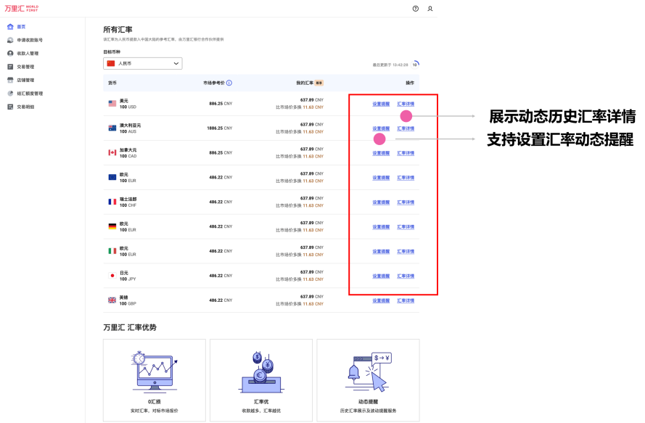Click the Australian flag in AUS row

112,128
